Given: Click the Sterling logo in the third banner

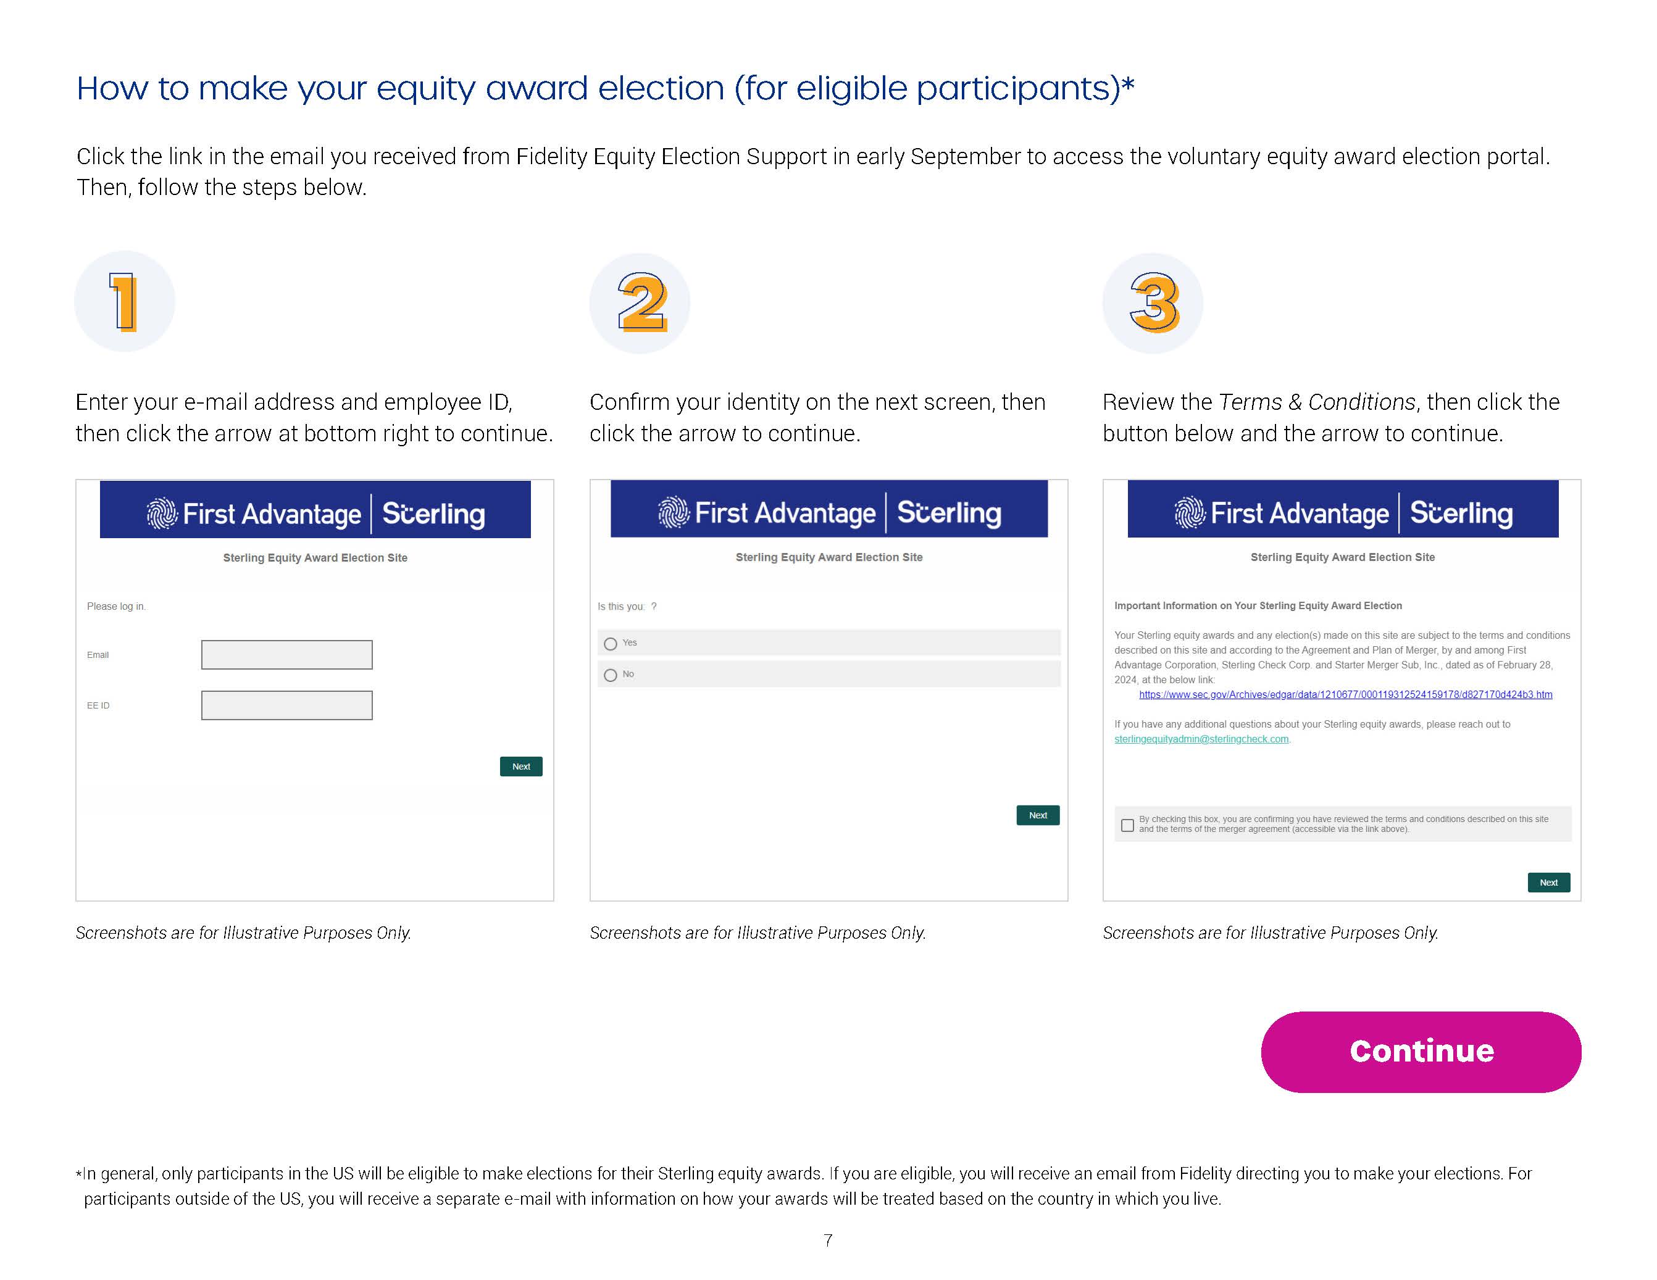Looking at the screenshot, I should 1461,513.
